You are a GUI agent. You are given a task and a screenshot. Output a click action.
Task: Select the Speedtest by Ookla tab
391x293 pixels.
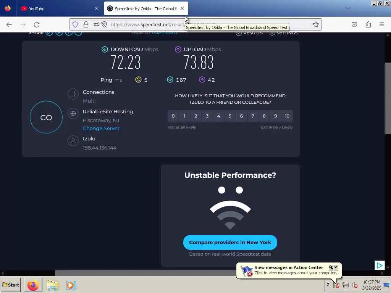146,9
